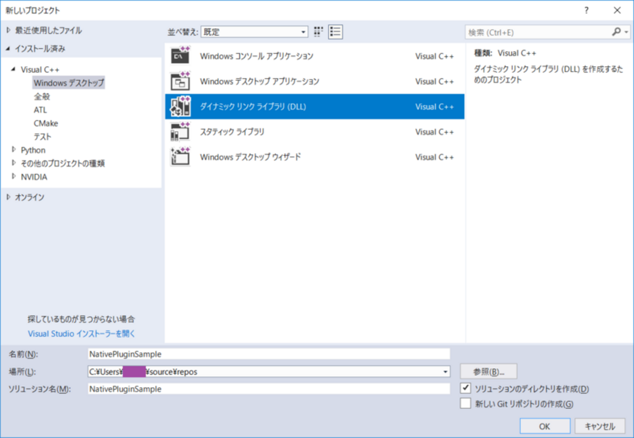The height and width of the screenshot is (438, 634).
Task: Expand the オンライン section
Action: point(8,197)
